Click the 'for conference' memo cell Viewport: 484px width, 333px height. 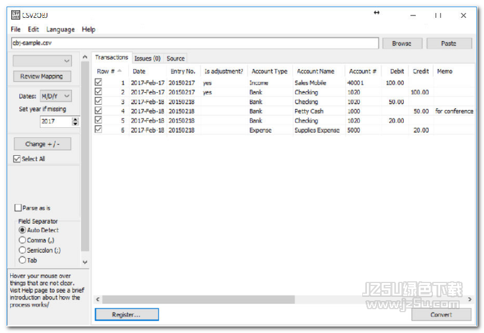[x=454, y=111]
